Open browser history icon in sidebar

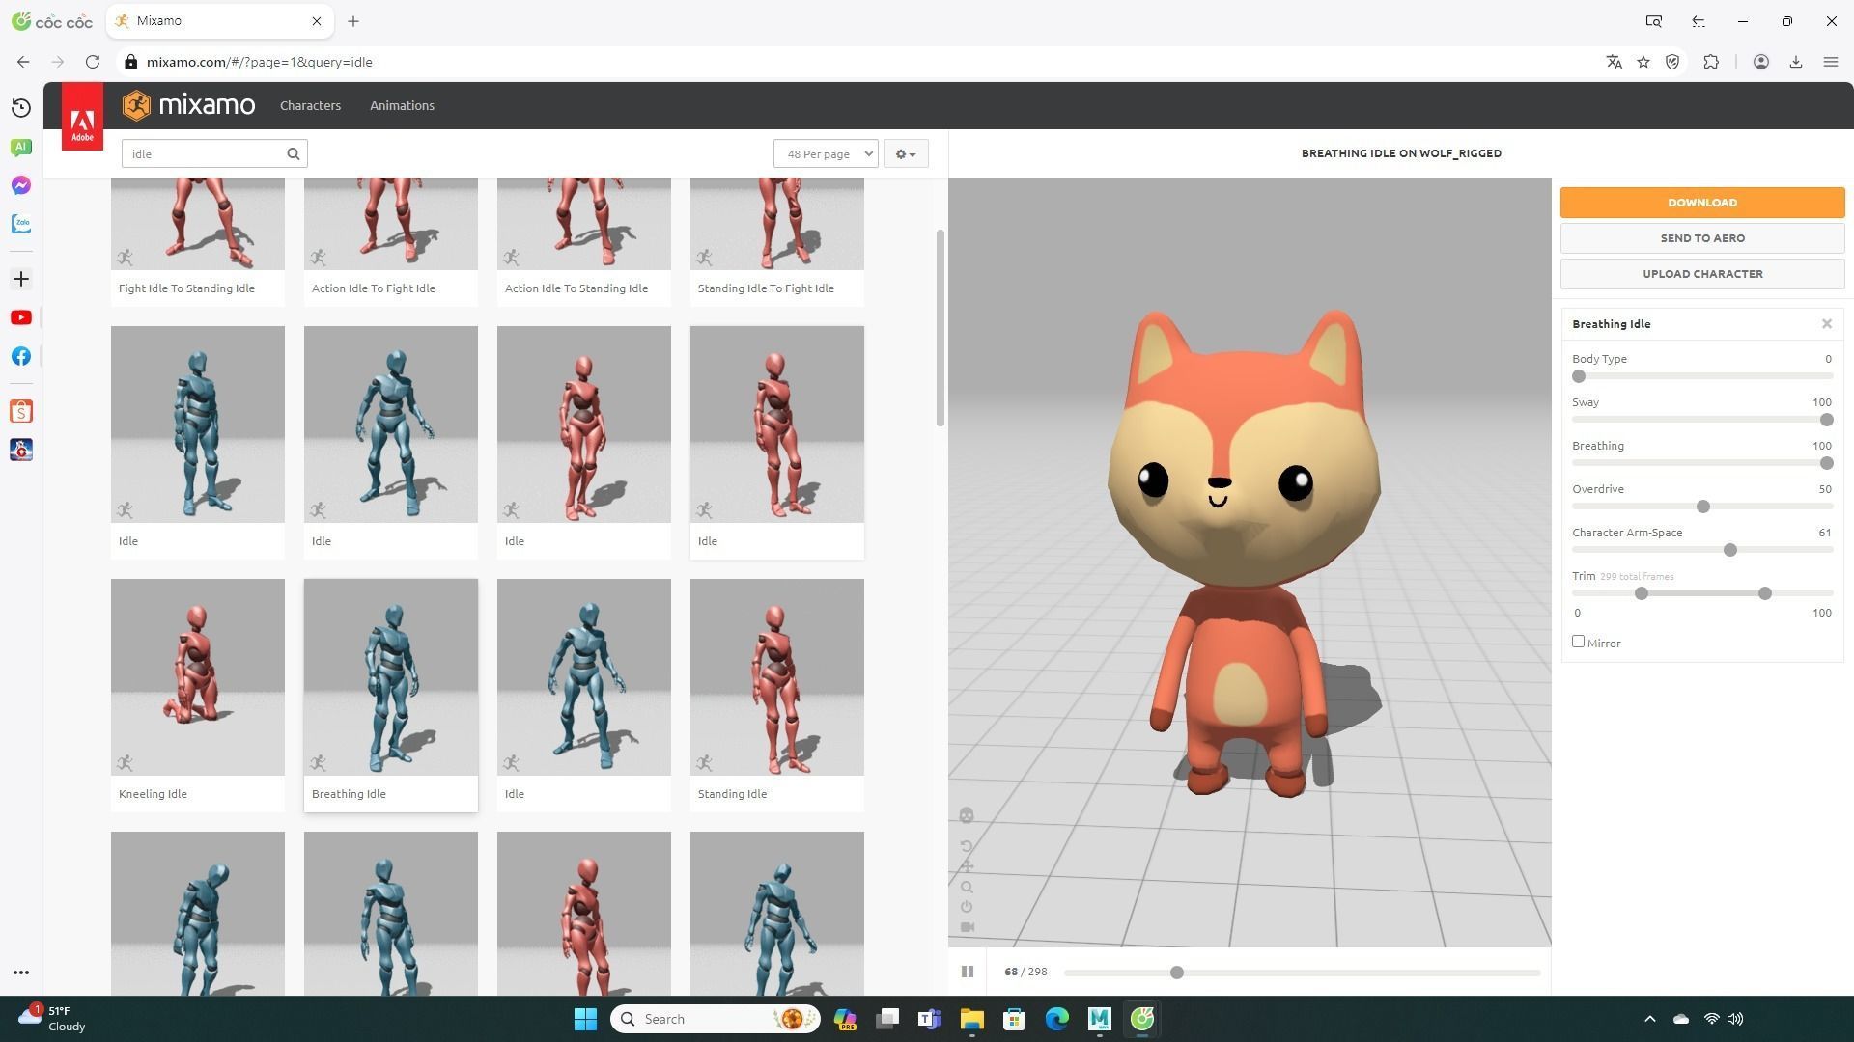point(21,107)
